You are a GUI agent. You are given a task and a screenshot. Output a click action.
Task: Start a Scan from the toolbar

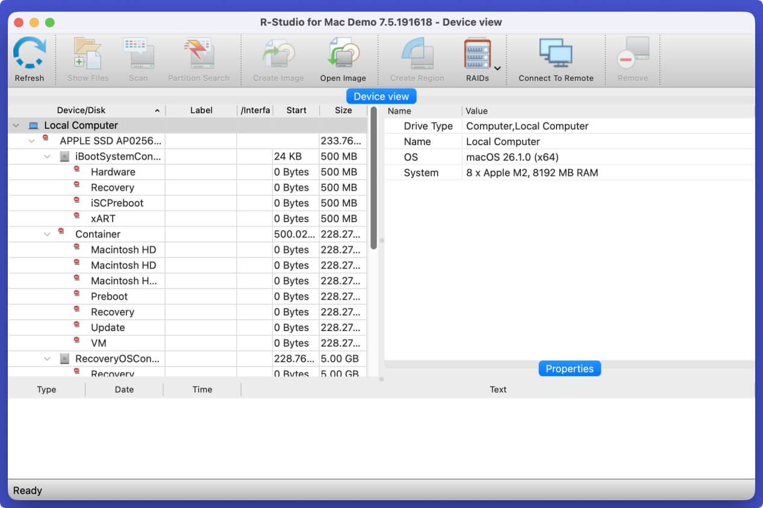138,54
